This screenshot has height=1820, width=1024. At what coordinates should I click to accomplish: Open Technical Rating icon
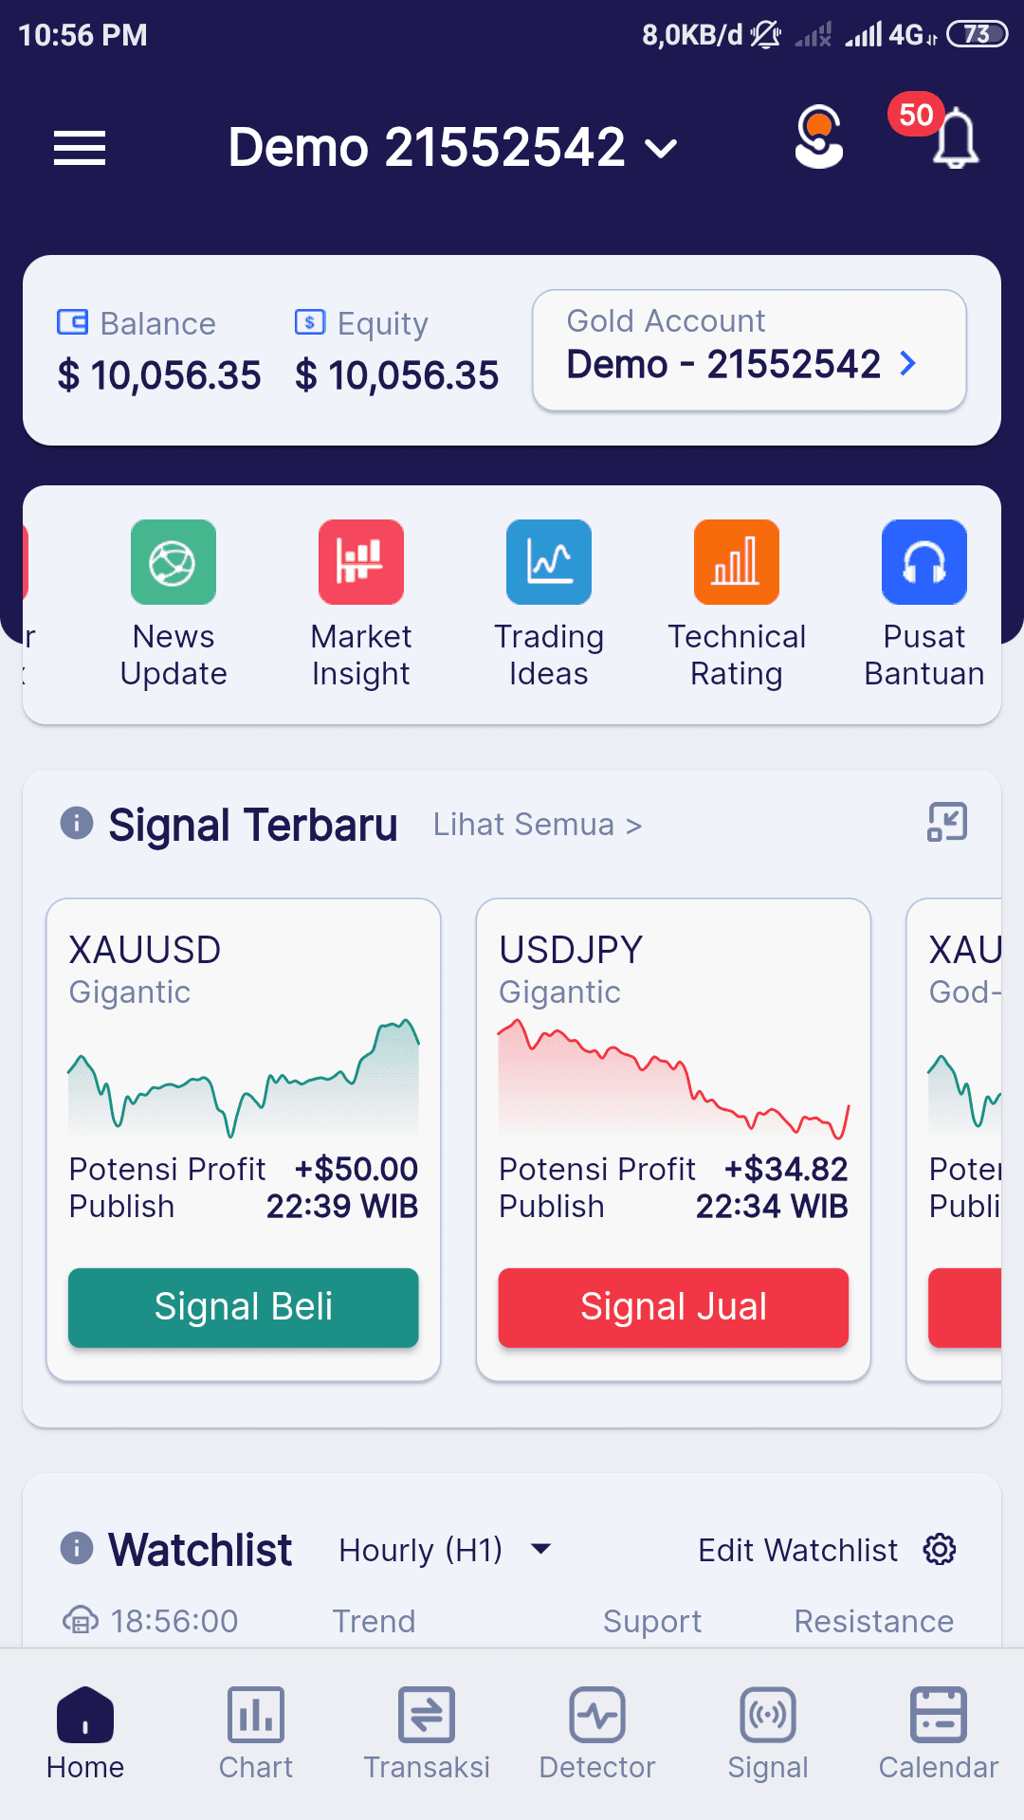[x=737, y=562]
